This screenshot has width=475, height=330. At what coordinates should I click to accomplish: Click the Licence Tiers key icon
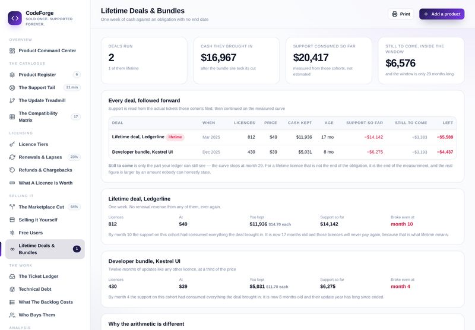[x=12, y=144]
